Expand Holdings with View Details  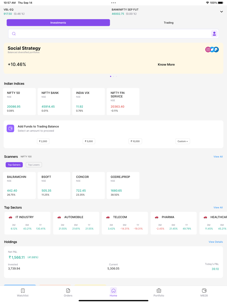pos(216,242)
